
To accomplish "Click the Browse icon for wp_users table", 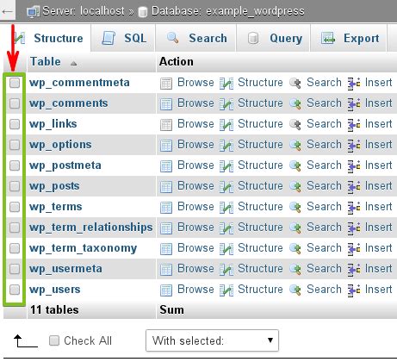I will click(166, 290).
